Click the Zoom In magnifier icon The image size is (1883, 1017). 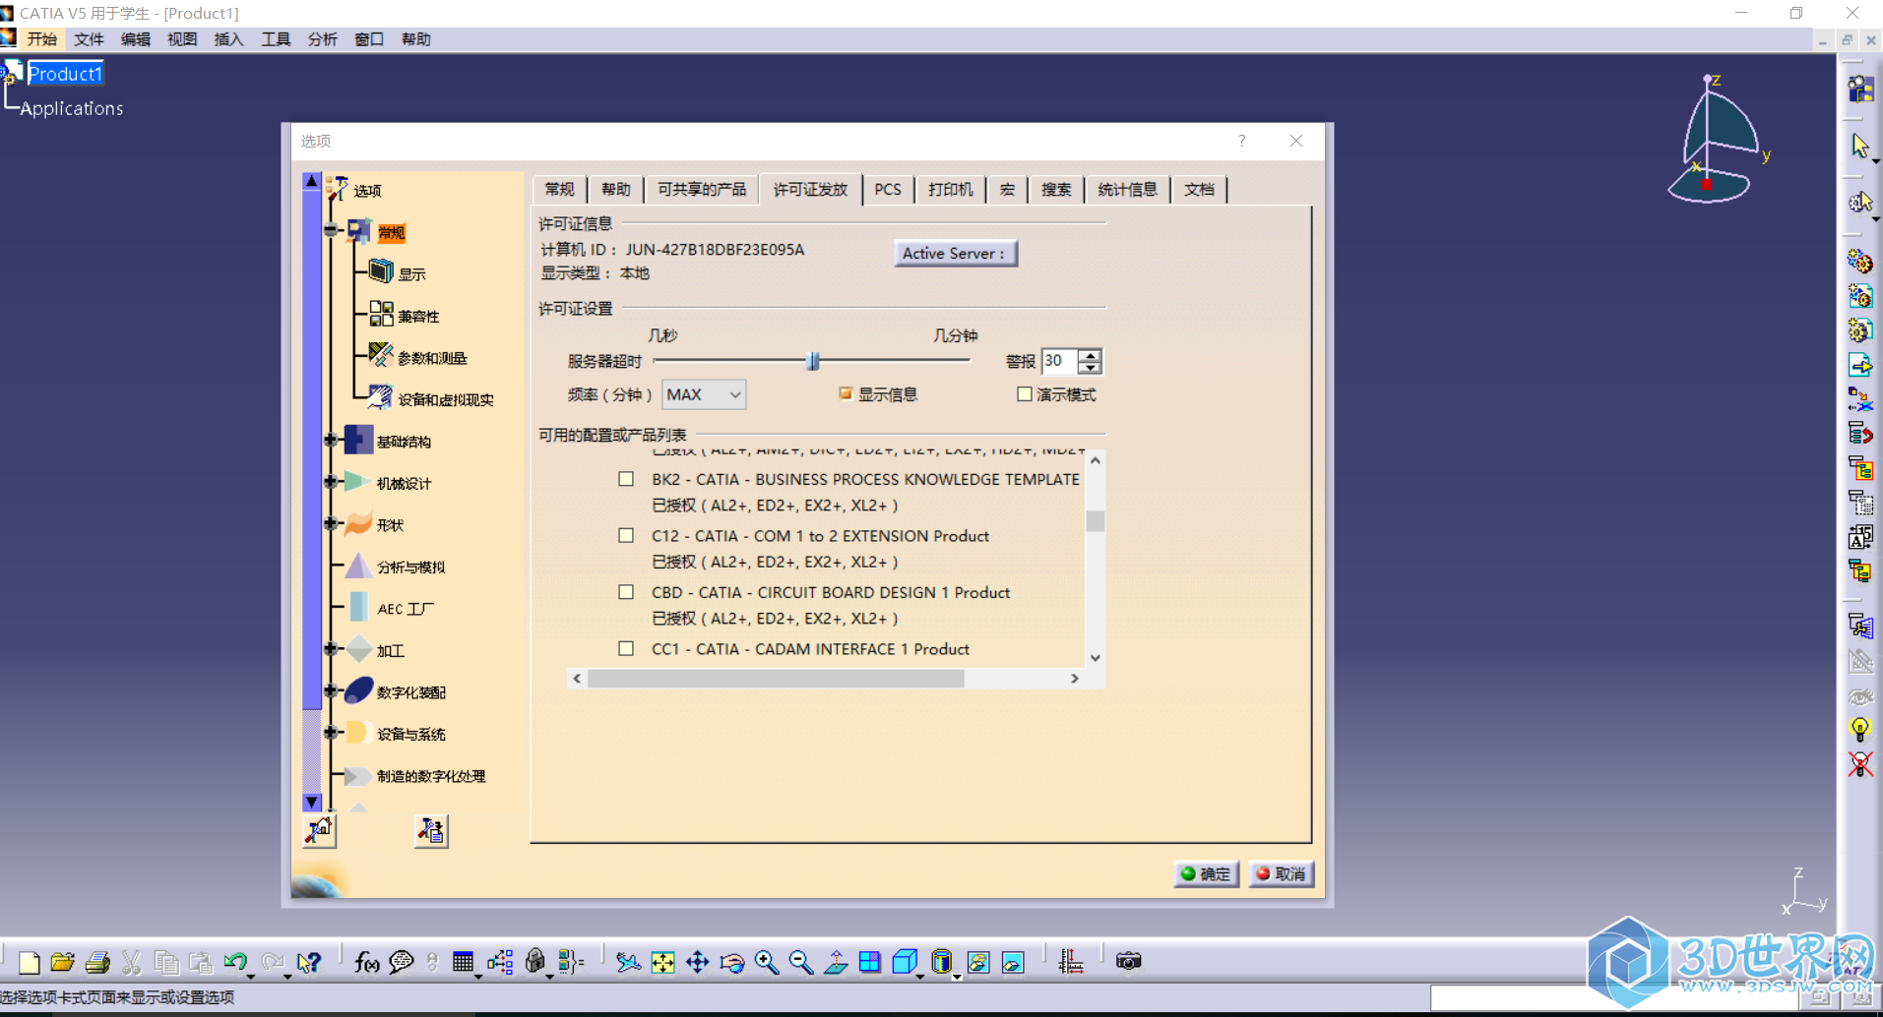coord(766,962)
